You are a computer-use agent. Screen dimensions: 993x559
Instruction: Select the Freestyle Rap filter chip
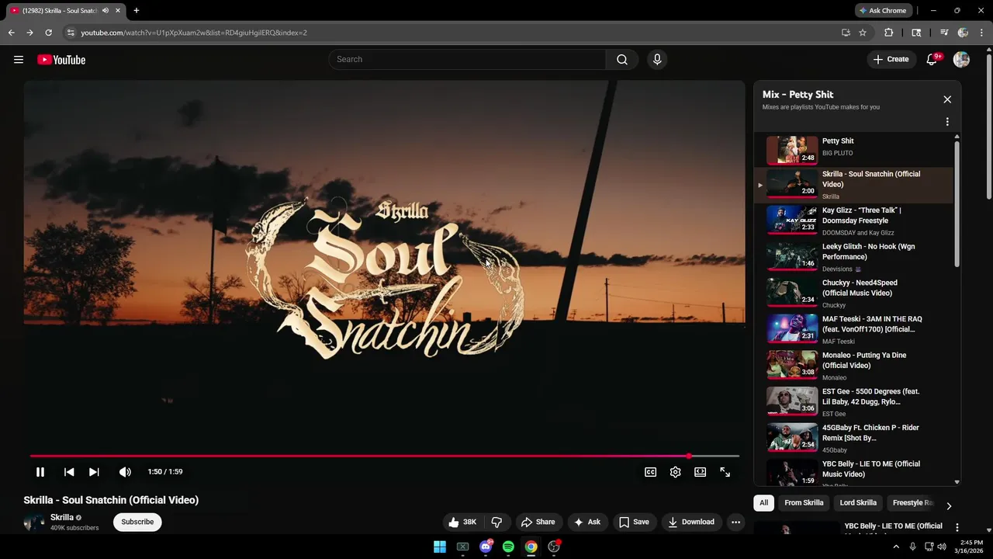[912, 502]
